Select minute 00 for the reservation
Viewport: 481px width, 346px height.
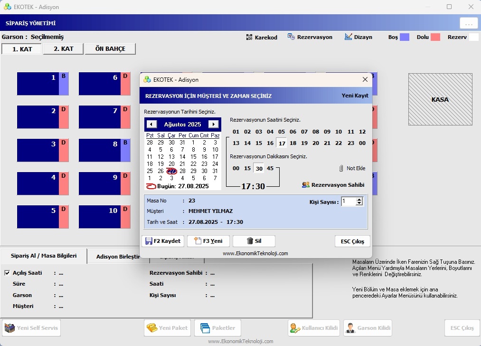click(x=236, y=168)
